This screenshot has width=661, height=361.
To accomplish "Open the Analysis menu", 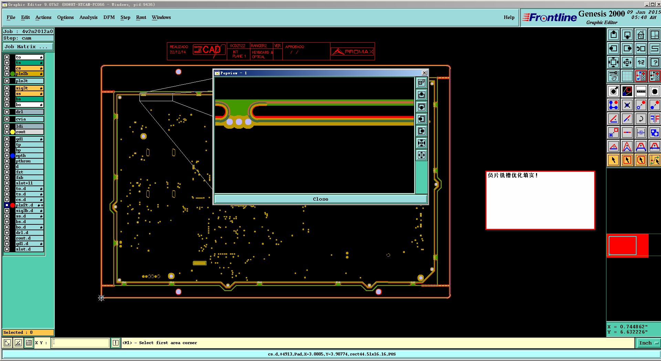I will (x=88, y=17).
